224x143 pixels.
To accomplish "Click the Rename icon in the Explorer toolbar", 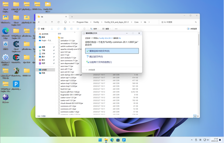I will click(71, 29).
